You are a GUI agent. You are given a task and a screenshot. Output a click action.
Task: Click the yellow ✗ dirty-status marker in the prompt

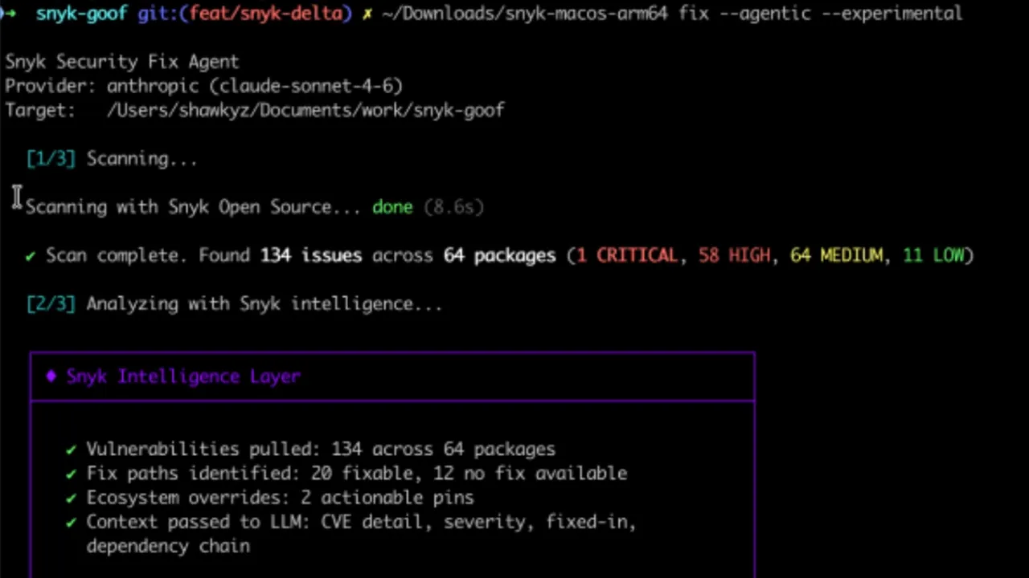367,14
